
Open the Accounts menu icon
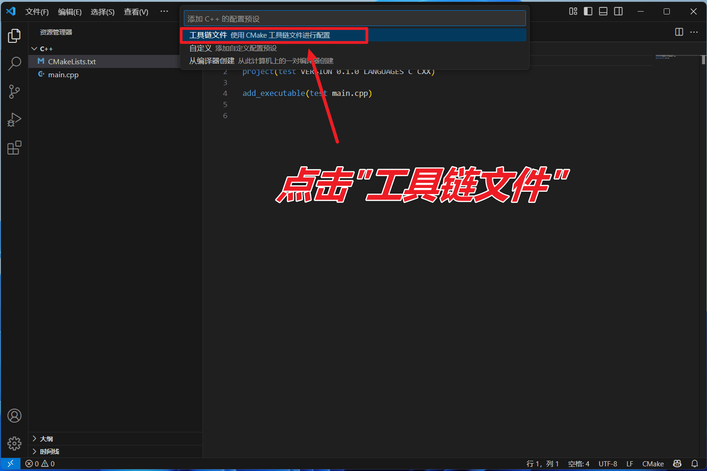click(14, 416)
